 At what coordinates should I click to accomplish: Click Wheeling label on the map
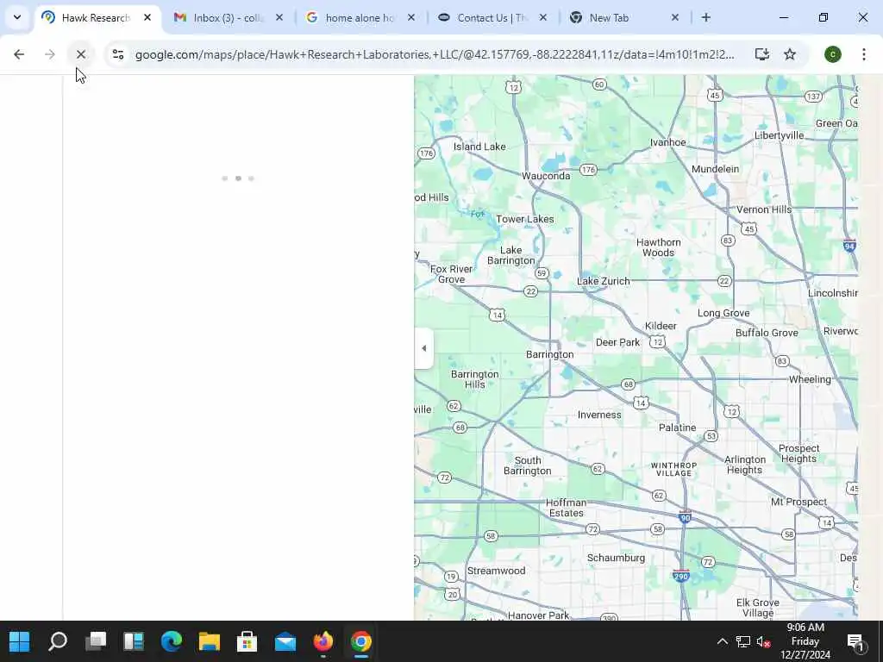point(810,379)
